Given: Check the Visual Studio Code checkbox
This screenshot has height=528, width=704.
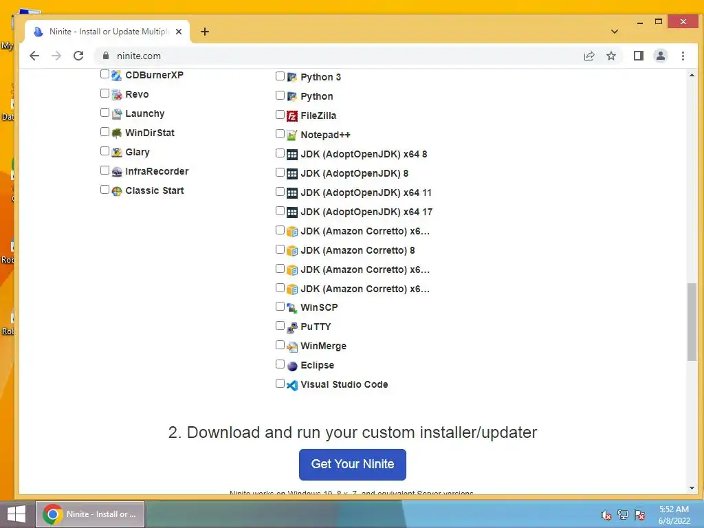Looking at the screenshot, I should coord(280,384).
